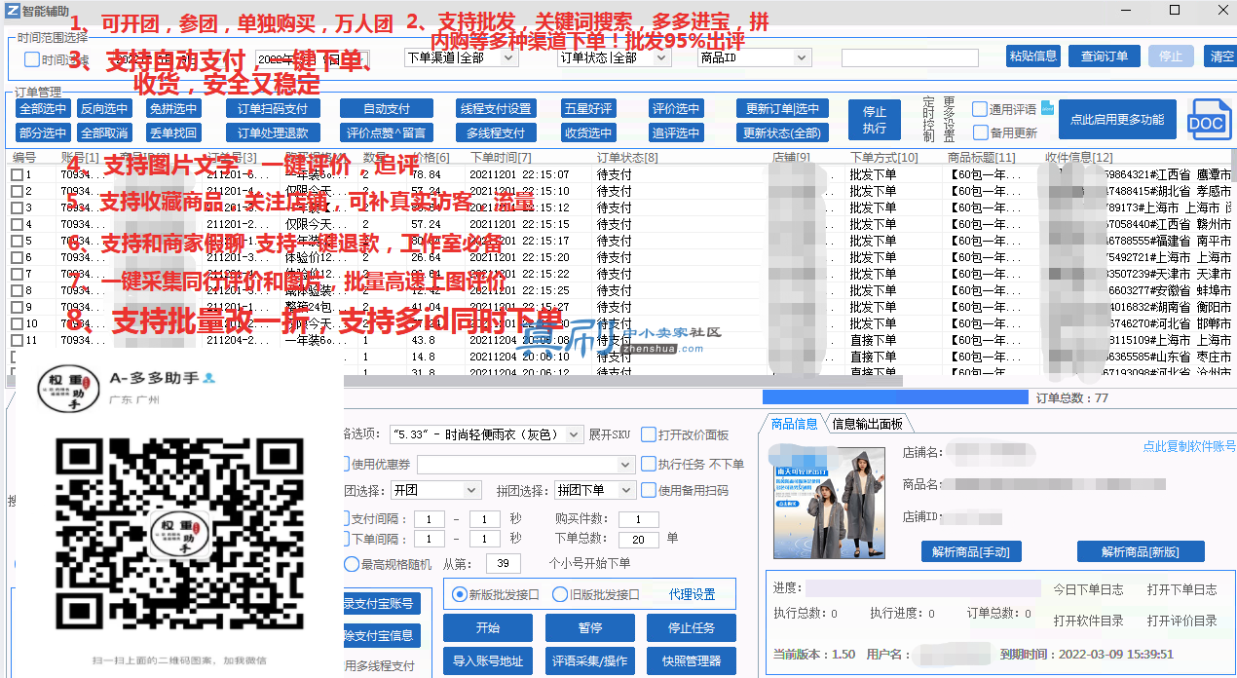This screenshot has height=678, width=1237.
Task: Click the 免拼选中 button
Action: click(173, 108)
